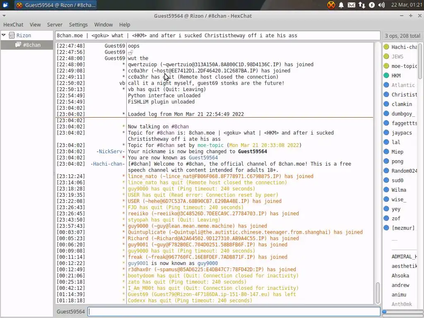Select user zof in user list
424x318 pixels.
click(x=396, y=218)
